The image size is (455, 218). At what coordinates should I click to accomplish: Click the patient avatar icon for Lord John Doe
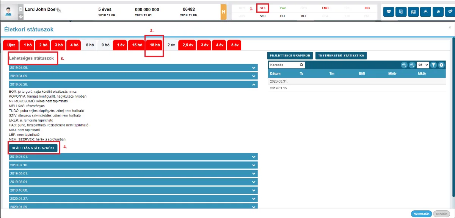pos(8,12)
